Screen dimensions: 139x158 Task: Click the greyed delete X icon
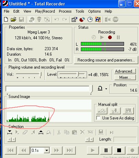(82, 132)
